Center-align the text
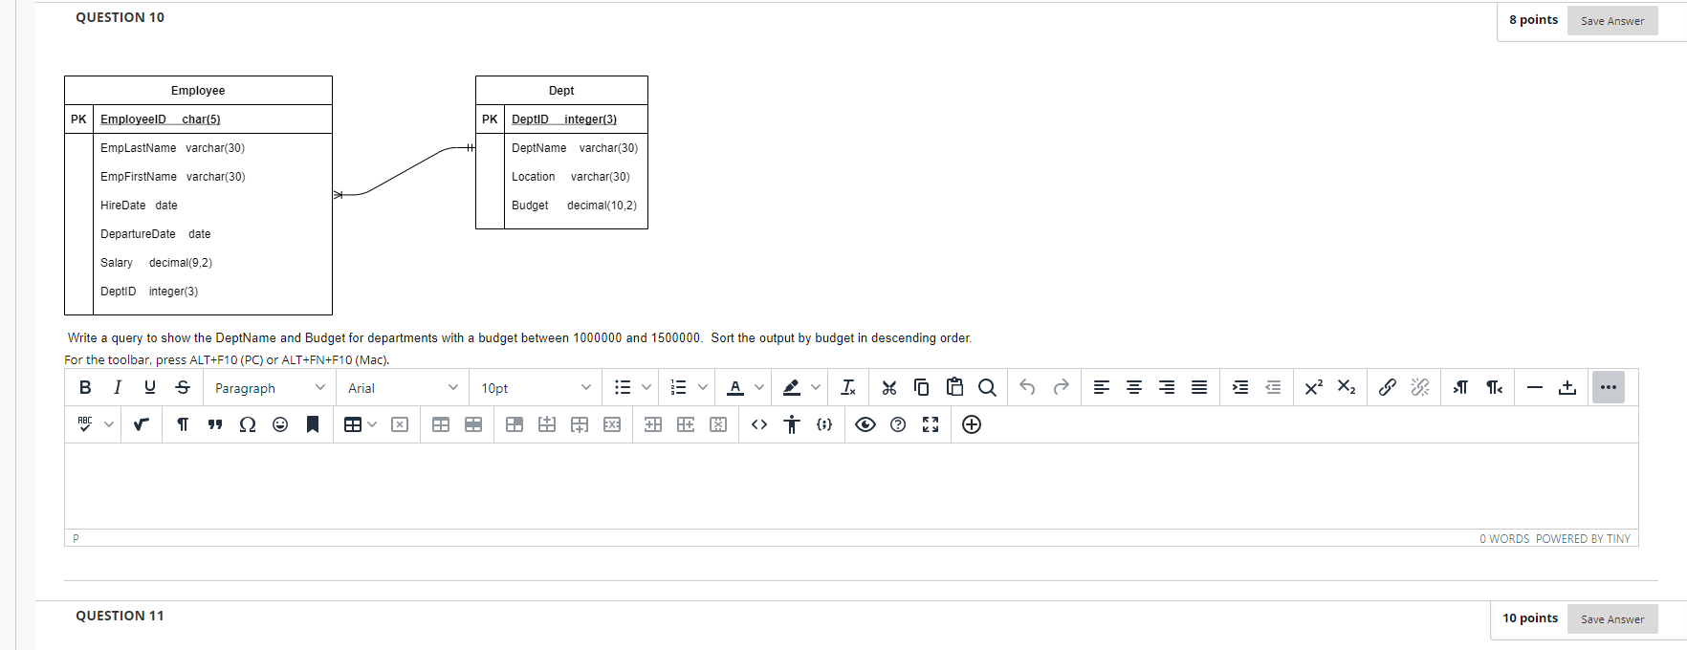 pyautogui.click(x=1134, y=387)
